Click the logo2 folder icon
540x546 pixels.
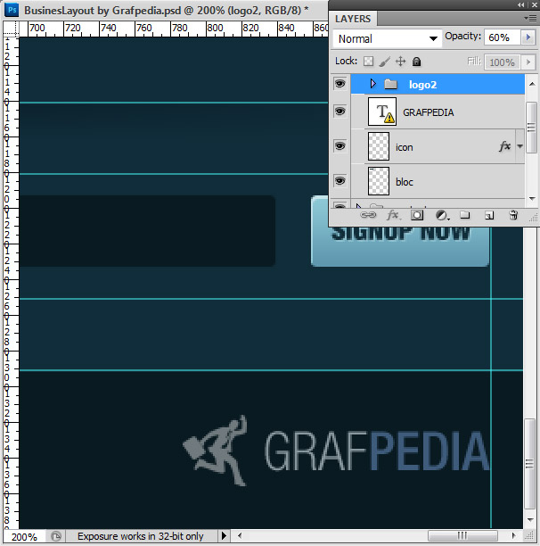coord(390,84)
